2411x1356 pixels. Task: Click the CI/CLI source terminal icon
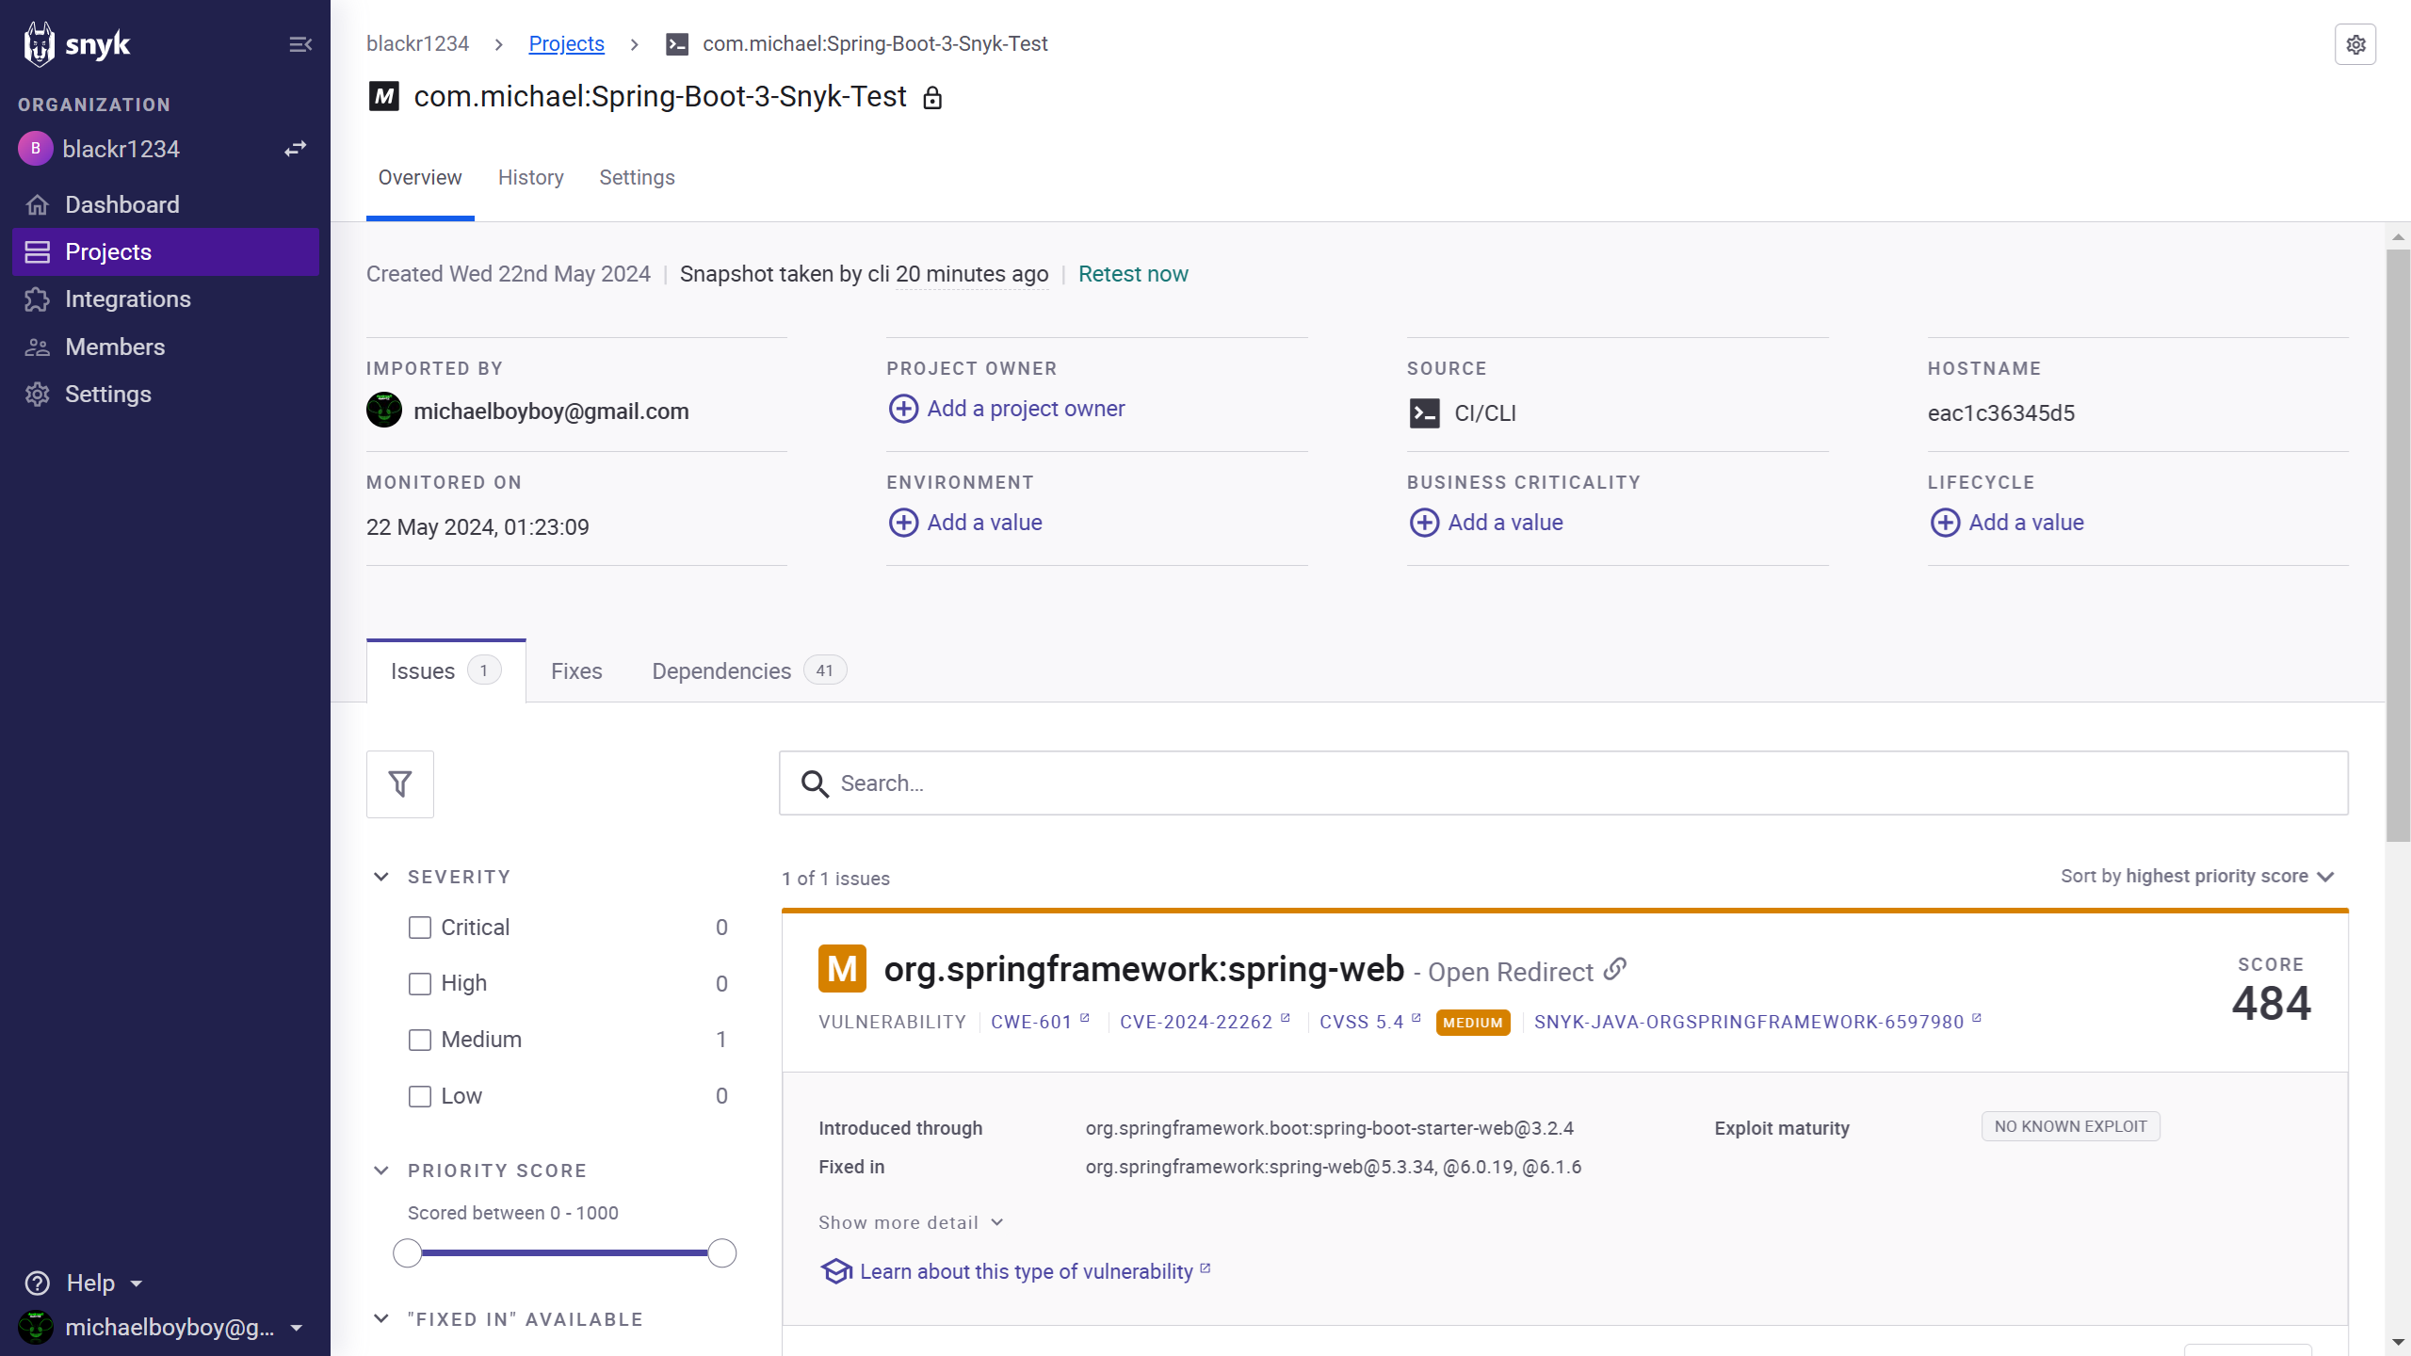1424,413
